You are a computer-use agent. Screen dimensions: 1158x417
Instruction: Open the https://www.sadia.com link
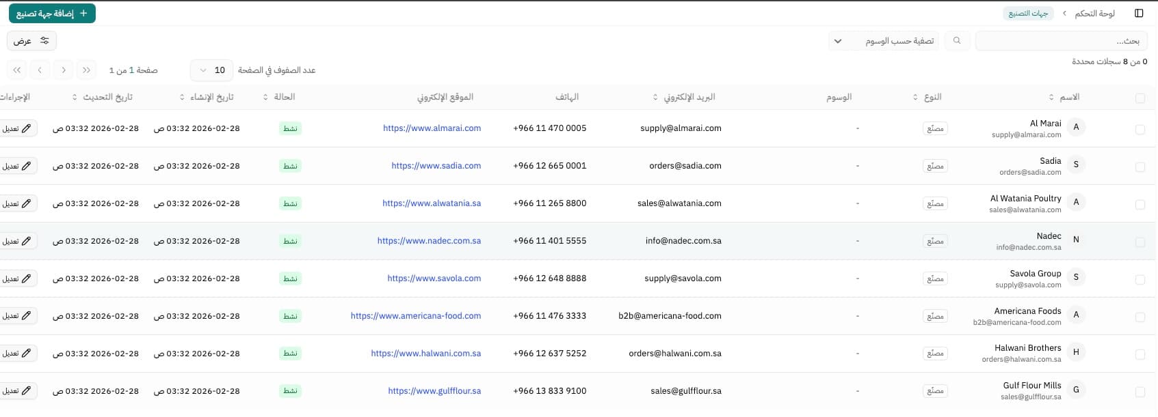point(436,166)
